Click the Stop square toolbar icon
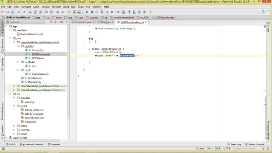 112,12
